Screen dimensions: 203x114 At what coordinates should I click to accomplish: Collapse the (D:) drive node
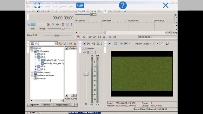point(36,57)
